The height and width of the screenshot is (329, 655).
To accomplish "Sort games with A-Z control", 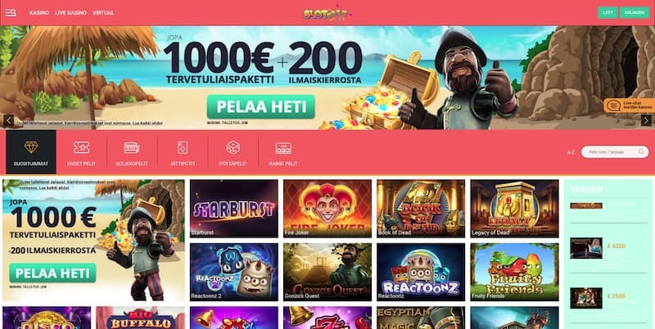I will tap(571, 153).
